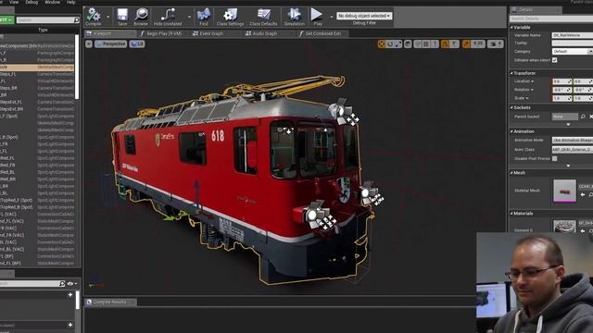This screenshot has width=593, height=333.
Task: Open the Animation Mode dropdown
Action: click(x=573, y=140)
